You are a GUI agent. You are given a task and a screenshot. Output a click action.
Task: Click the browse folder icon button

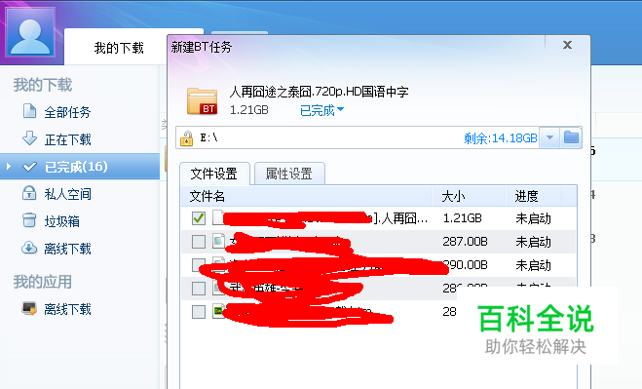point(571,137)
